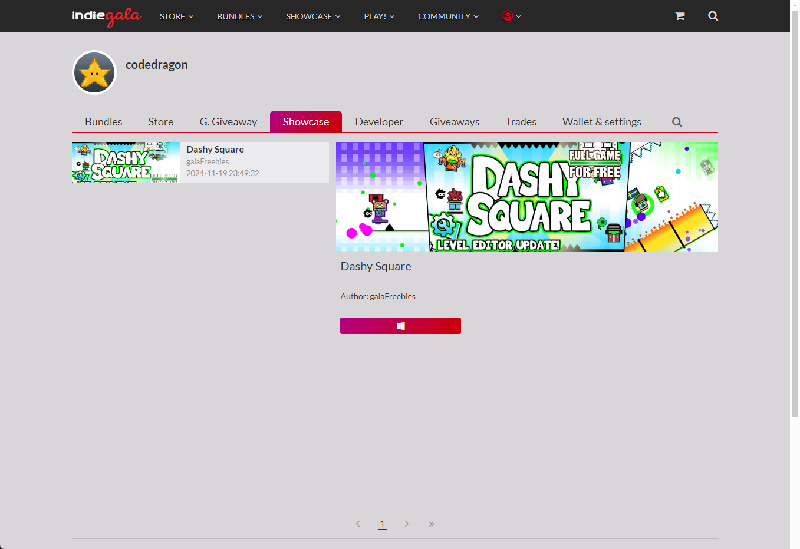Image resolution: width=800 pixels, height=549 pixels.
Task: Expand the BUNDLES dropdown menu
Action: [240, 16]
